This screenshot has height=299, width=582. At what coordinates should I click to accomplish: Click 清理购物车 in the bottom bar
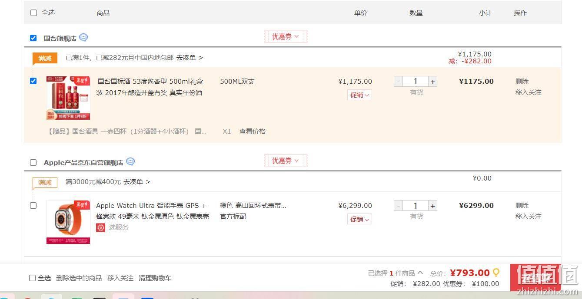tap(155, 278)
